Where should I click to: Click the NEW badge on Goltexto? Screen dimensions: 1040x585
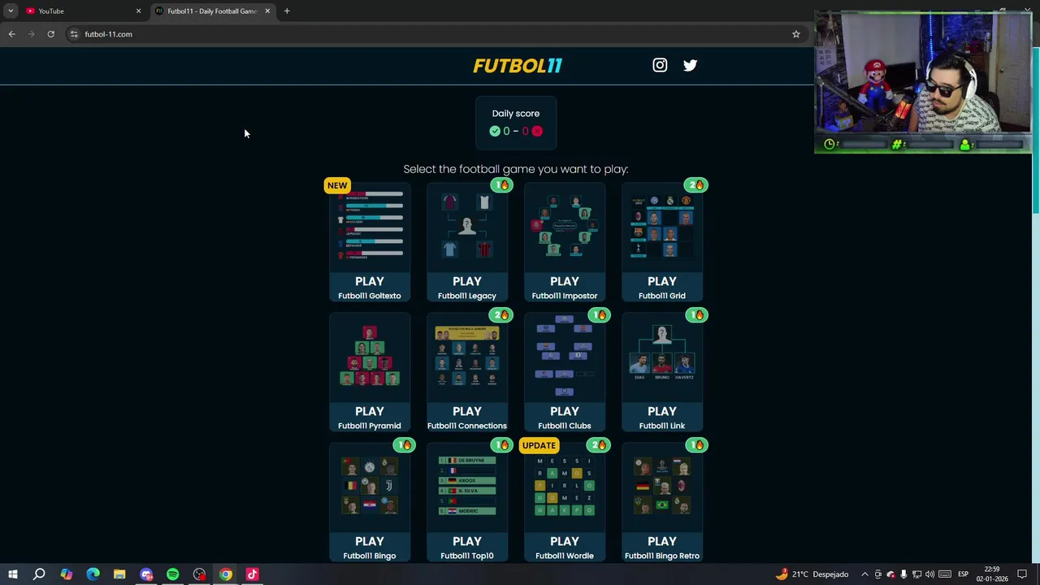tap(337, 185)
